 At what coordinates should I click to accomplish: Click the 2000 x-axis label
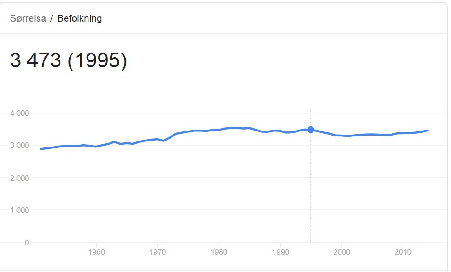coord(342,252)
